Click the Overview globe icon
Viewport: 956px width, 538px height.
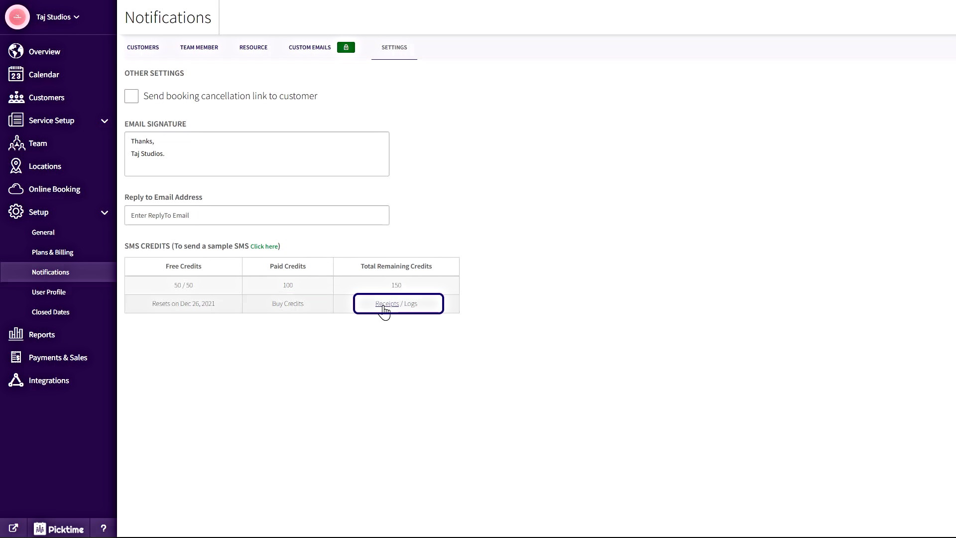[16, 51]
